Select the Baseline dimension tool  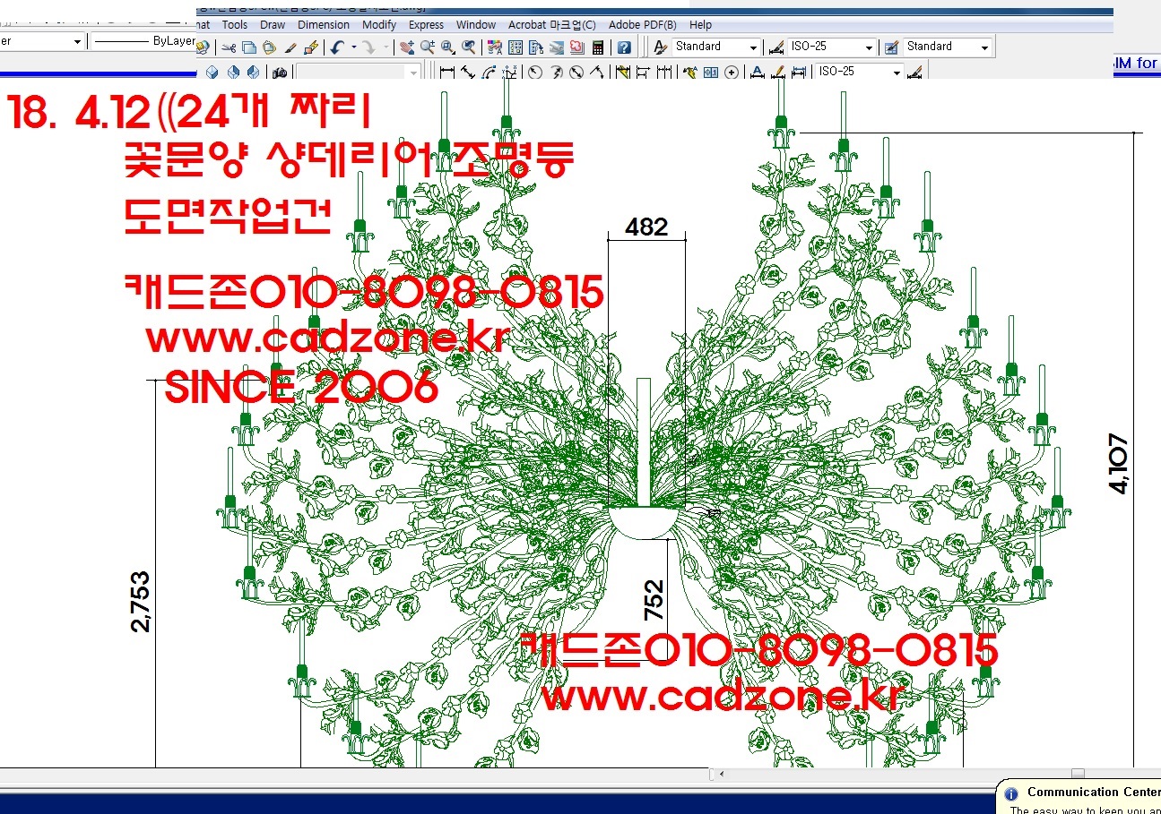(x=643, y=73)
